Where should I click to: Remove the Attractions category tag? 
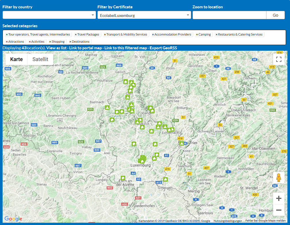pos(7,42)
